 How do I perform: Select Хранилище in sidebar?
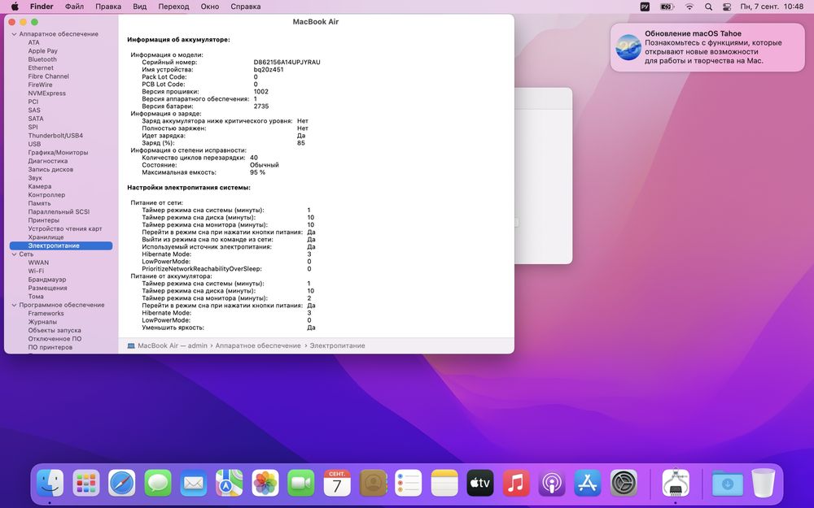46,237
